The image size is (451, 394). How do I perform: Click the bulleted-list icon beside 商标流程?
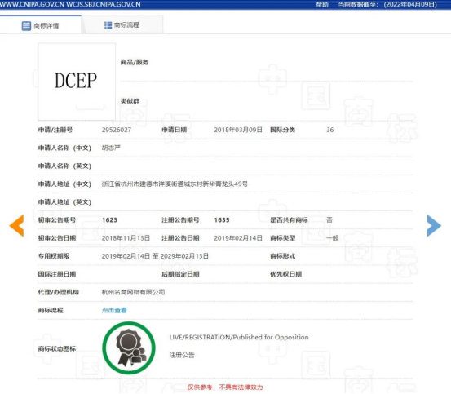[x=108, y=25]
